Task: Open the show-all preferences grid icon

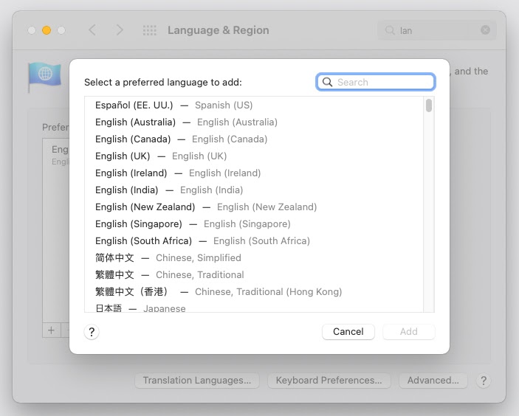Action: [150, 30]
